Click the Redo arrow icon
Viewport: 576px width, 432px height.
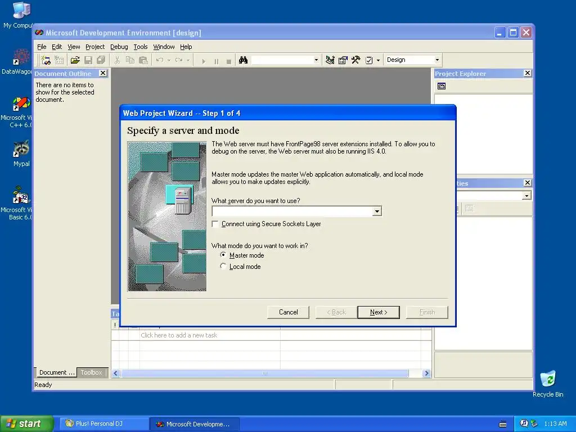click(179, 60)
